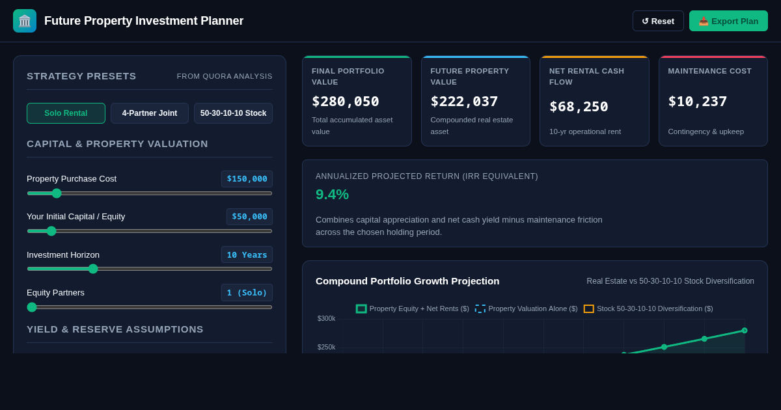Screen dimensions: 781x410
Task: Adjust the Investment Horizon slider
Action: (150, 269)
